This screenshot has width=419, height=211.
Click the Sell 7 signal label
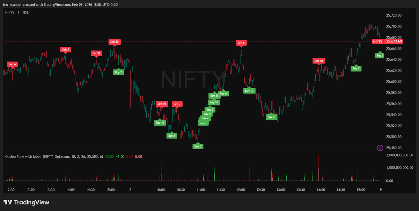[x=177, y=104]
